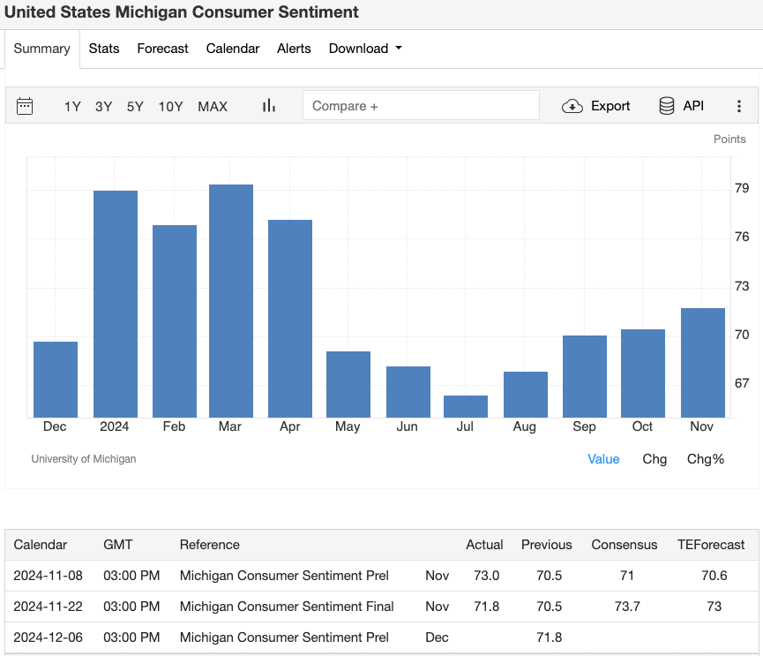Open the Compare + selector
763x656 pixels.
pyautogui.click(x=421, y=105)
